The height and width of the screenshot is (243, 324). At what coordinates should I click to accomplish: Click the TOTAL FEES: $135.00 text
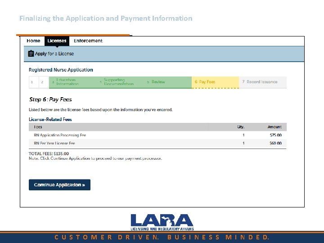tap(49, 153)
